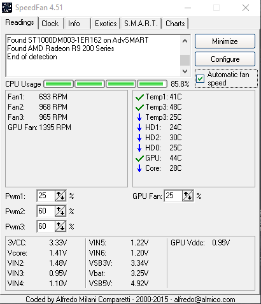Screen dimensions: 261x304
Task: Click log scrollbar up arrow
Action: (185, 41)
